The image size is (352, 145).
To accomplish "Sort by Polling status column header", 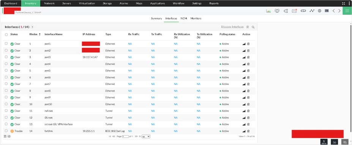I will [227, 34].
